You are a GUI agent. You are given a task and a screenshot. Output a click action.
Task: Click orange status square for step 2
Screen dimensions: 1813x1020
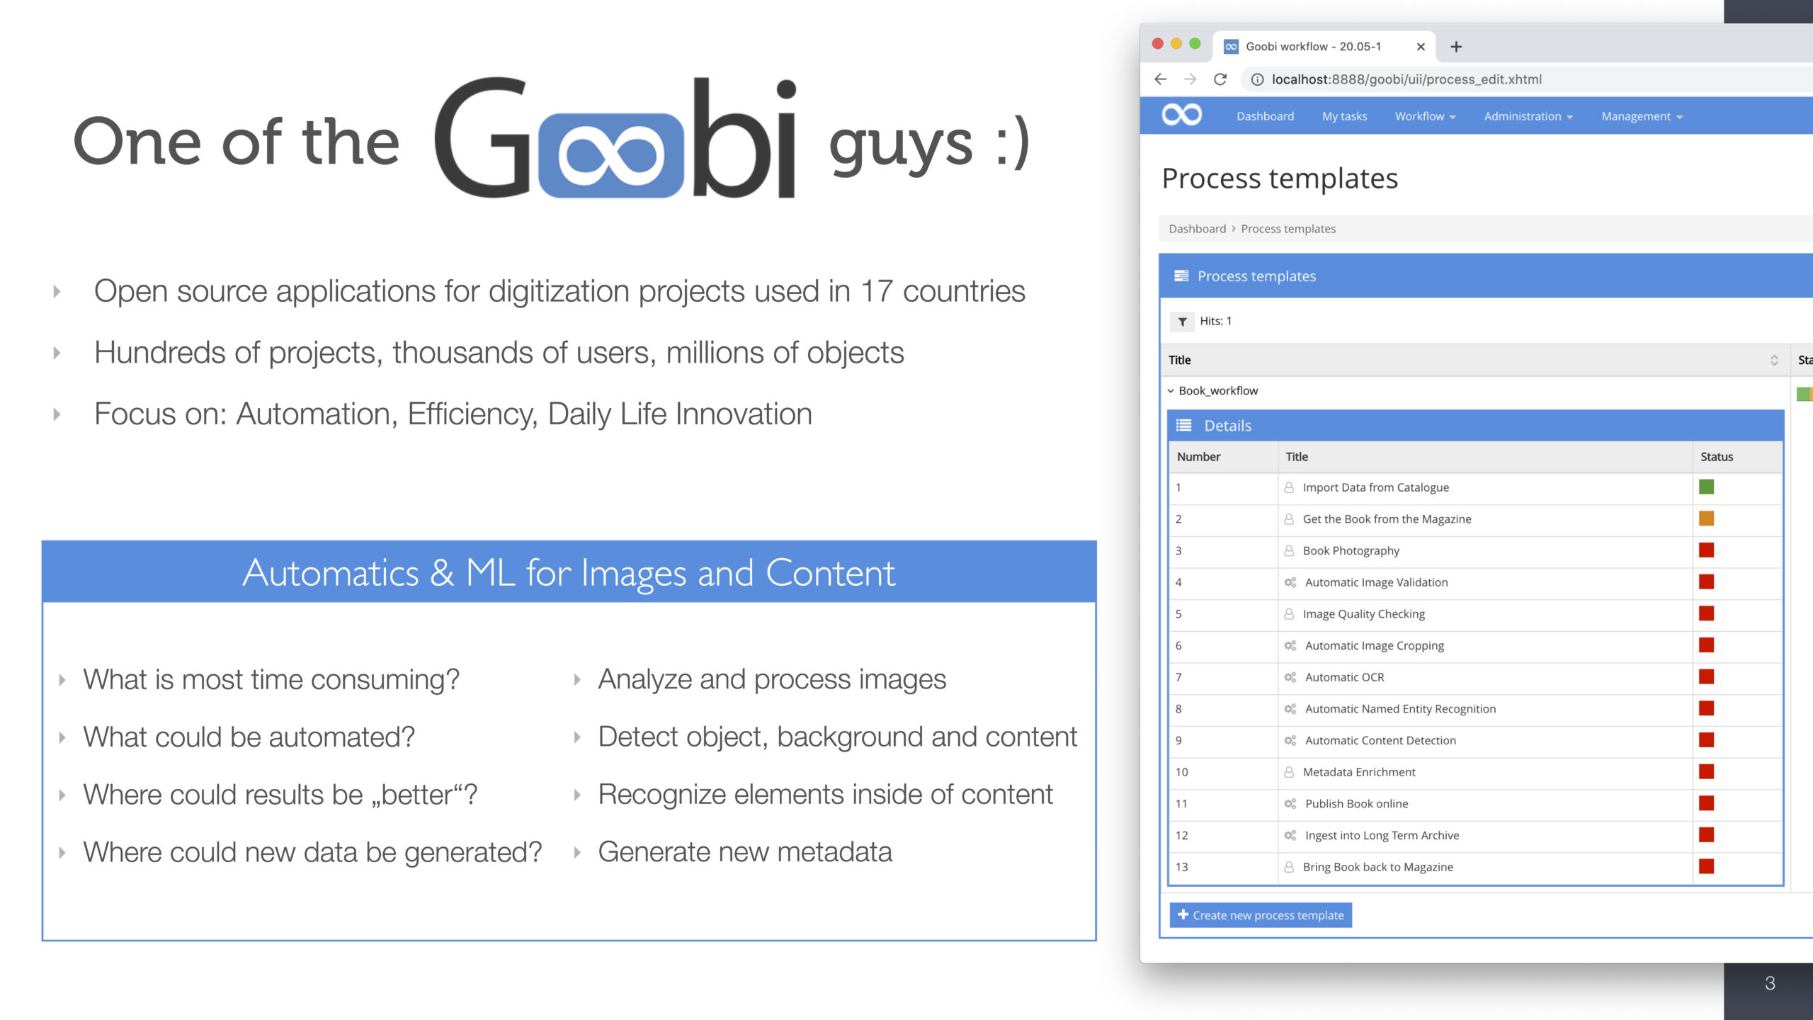[x=1706, y=518]
